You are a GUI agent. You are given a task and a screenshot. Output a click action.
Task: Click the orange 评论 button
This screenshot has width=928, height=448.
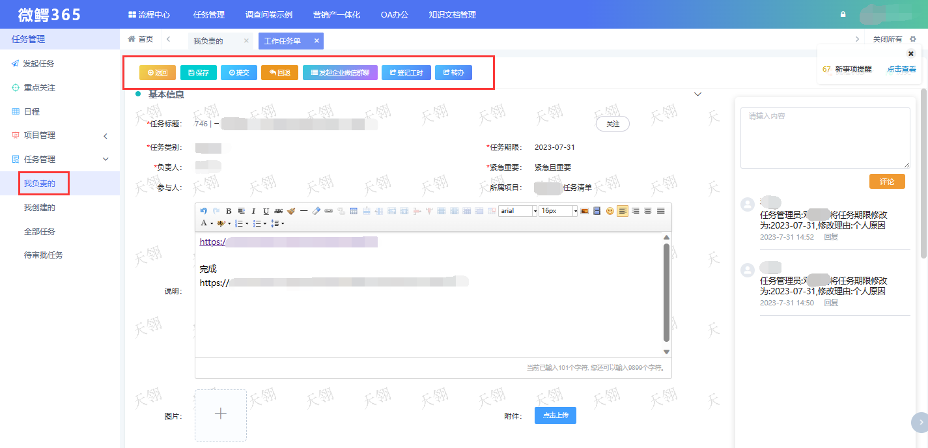click(886, 182)
